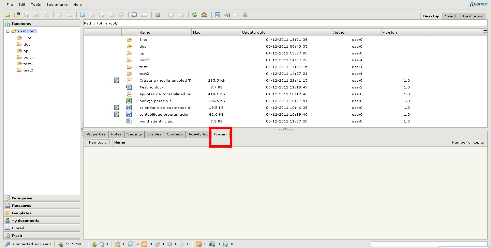Click the workflow gear toolbar icon
Viewport: 491px width, 248px height.
click(x=158, y=15)
